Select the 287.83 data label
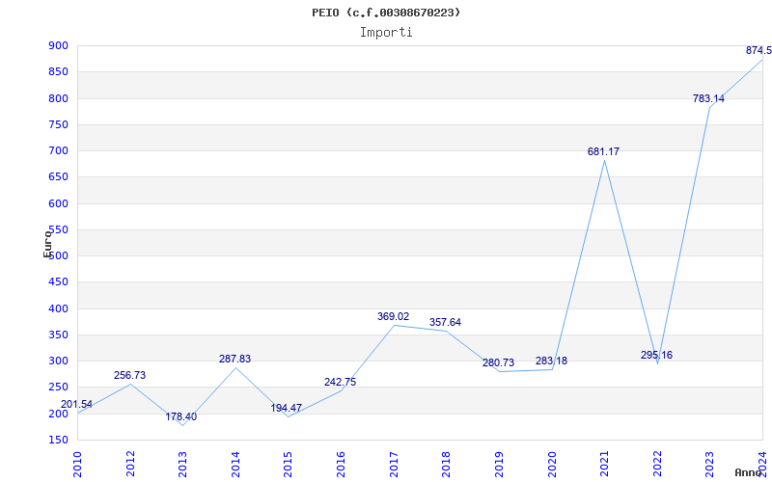The image size is (772, 482). click(234, 359)
